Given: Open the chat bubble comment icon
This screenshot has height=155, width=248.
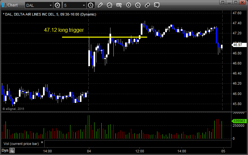Looking at the screenshot, I should pos(156,5).
